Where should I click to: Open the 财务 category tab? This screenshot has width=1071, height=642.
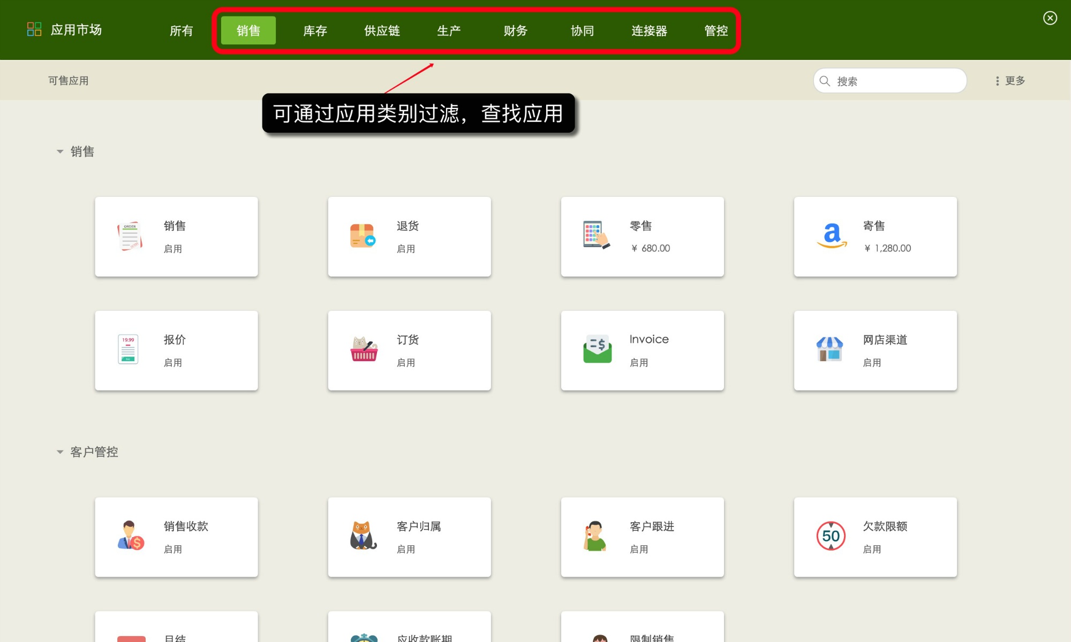pyautogui.click(x=516, y=30)
